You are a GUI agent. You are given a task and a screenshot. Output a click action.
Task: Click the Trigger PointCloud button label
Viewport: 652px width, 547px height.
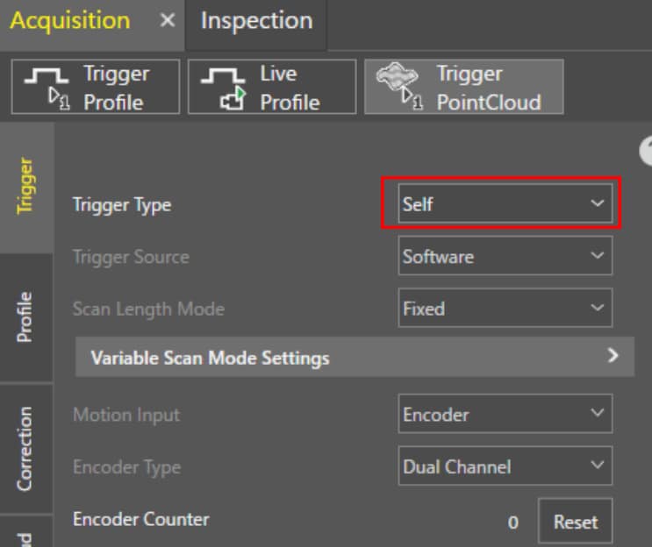point(489,88)
